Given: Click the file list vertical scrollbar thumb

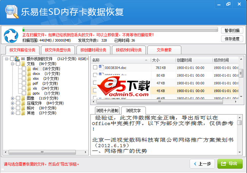Looking at the screenshot, I should point(241,73).
